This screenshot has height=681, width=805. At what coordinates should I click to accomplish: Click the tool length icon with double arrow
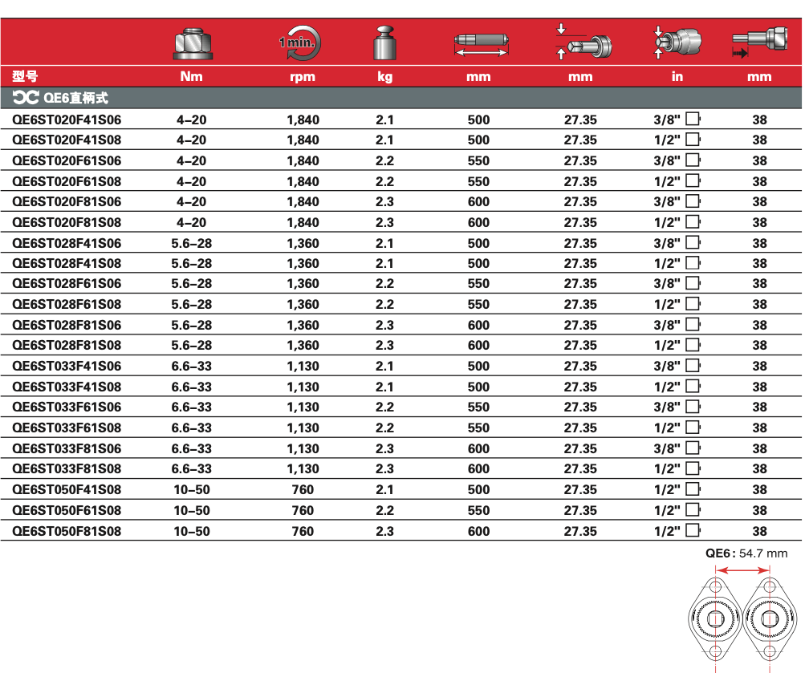point(481,43)
